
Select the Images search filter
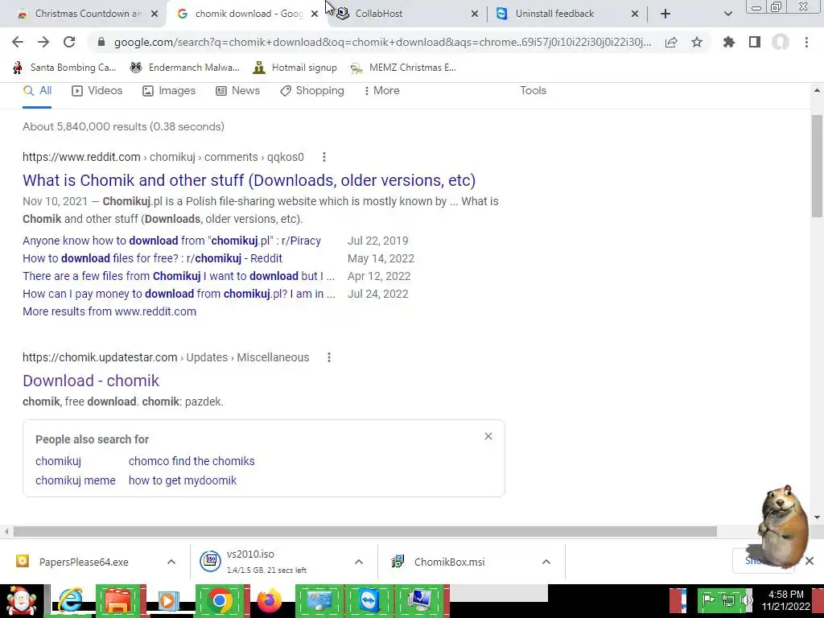(x=169, y=90)
